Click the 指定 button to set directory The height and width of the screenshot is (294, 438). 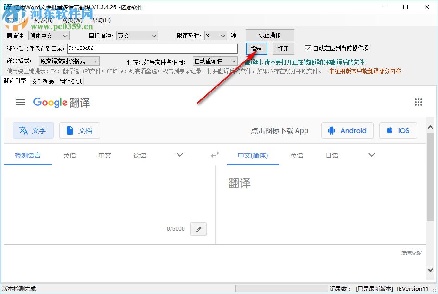tap(255, 48)
